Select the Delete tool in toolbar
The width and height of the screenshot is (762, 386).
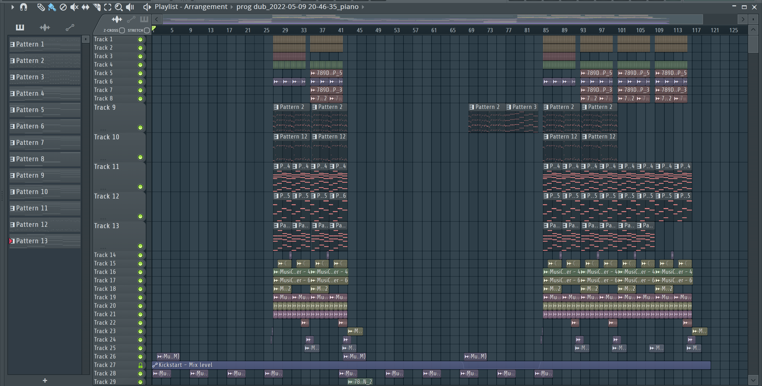point(63,7)
